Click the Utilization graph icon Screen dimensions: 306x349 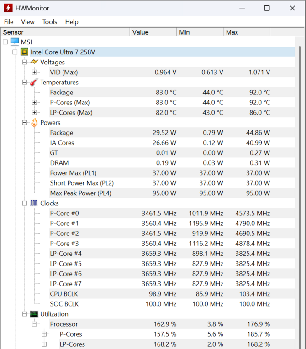coord(34,314)
